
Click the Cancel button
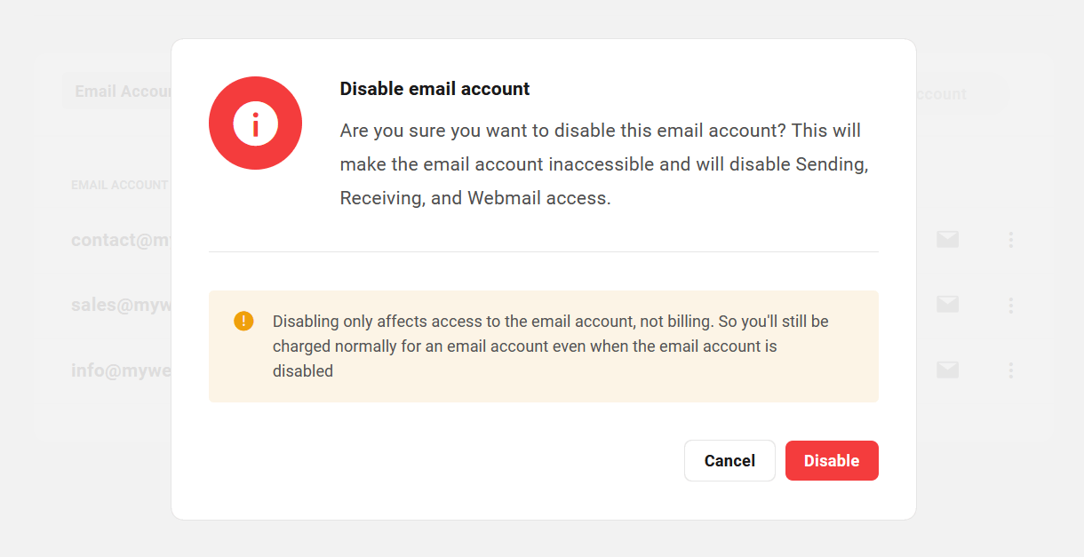(729, 460)
